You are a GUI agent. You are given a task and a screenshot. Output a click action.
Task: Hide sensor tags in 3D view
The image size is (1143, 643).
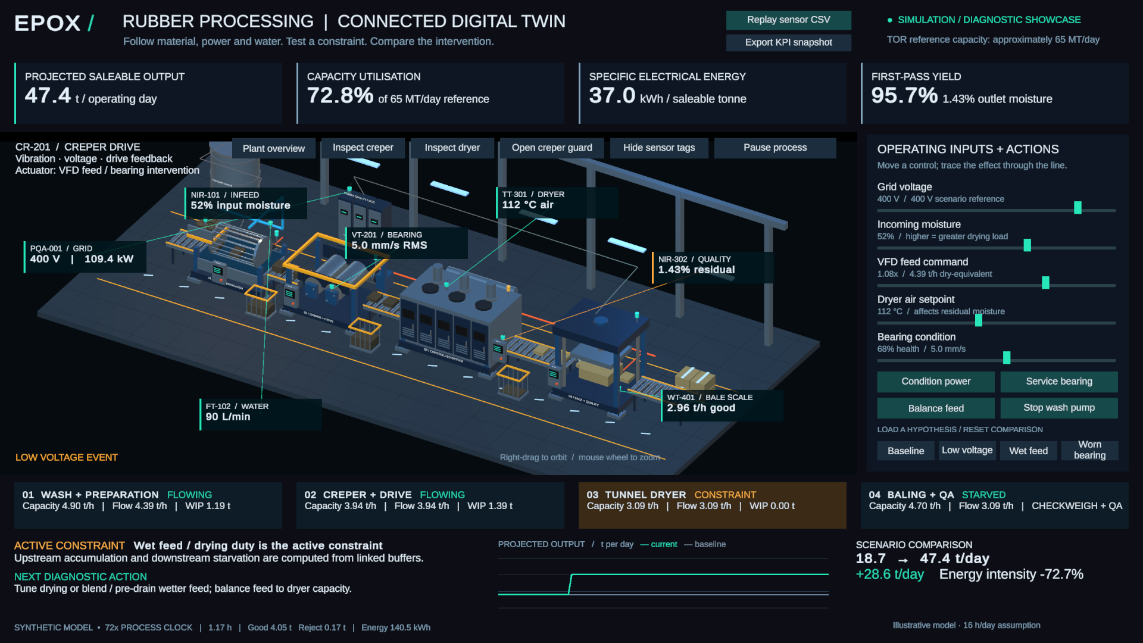click(x=659, y=148)
